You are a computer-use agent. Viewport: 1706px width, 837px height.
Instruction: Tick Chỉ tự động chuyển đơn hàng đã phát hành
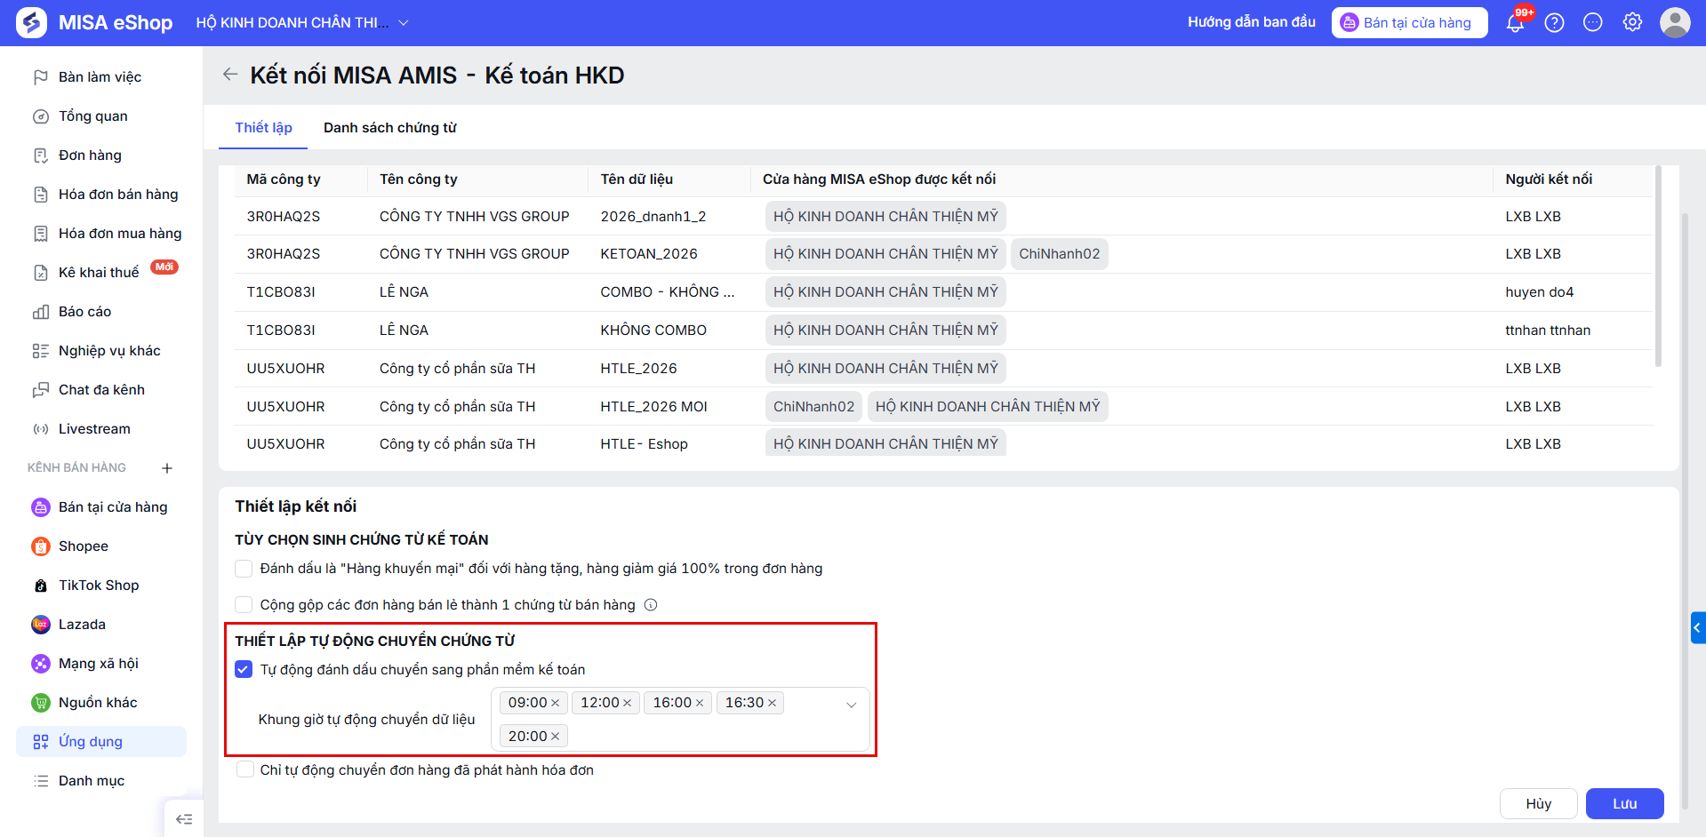point(245,769)
